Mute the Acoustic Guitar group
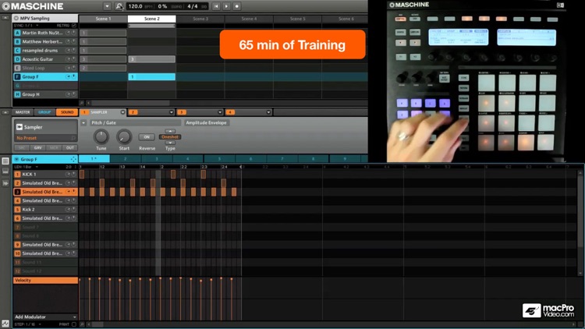Viewport: 585px width, 329px height. click(x=69, y=59)
